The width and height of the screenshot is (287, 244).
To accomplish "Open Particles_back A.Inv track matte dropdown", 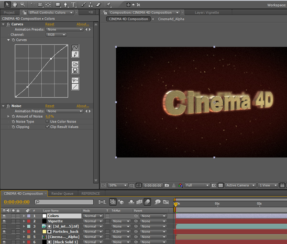I will pos(121,232).
